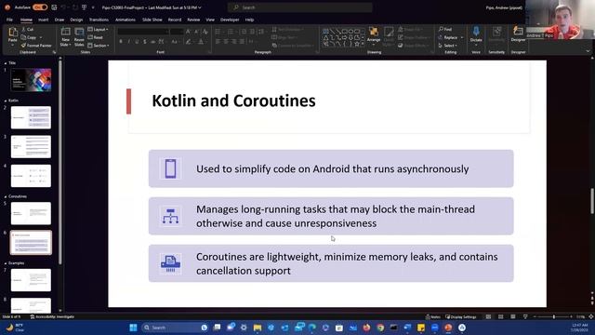
Task: Switch to the Transitions tab
Action: (99, 20)
